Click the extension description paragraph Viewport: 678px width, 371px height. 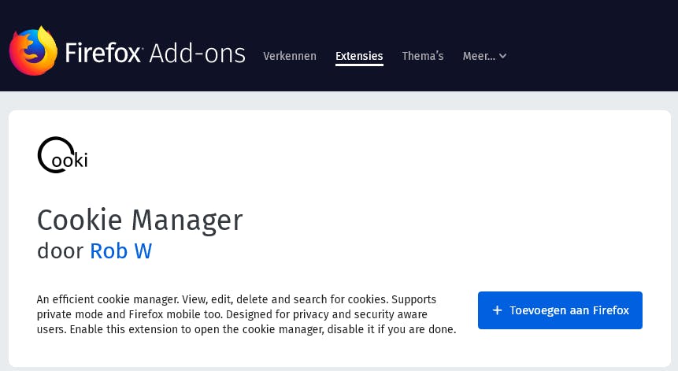click(x=246, y=314)
